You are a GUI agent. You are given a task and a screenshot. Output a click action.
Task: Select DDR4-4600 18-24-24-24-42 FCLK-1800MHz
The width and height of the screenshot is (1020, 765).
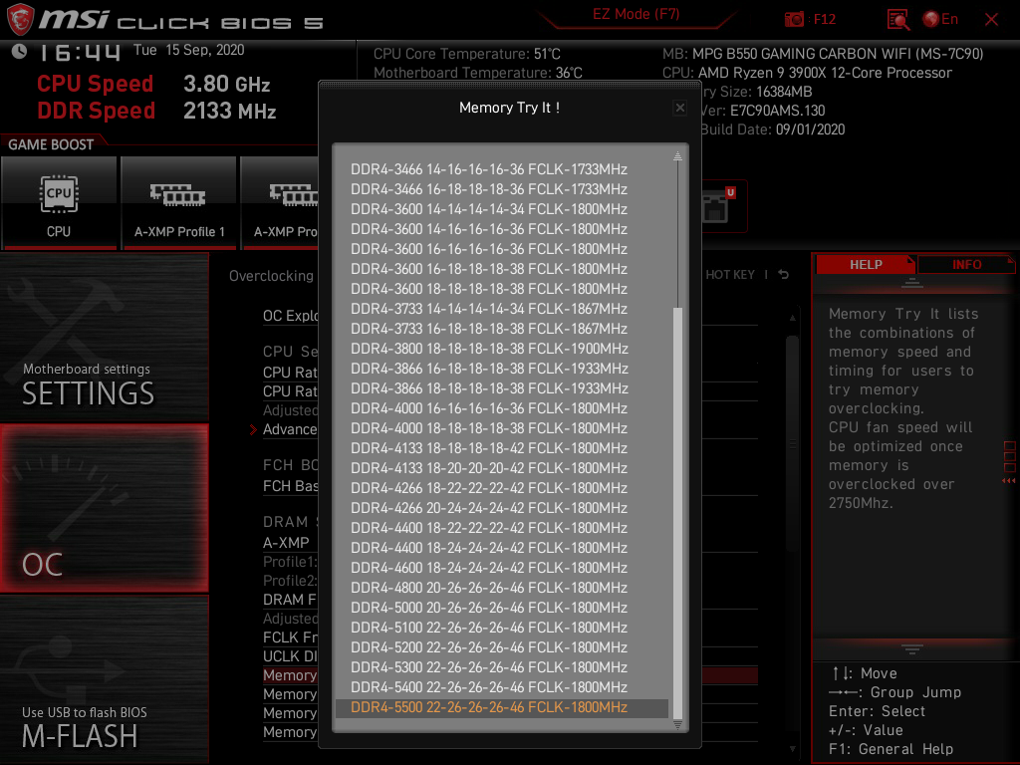[489, 567]
